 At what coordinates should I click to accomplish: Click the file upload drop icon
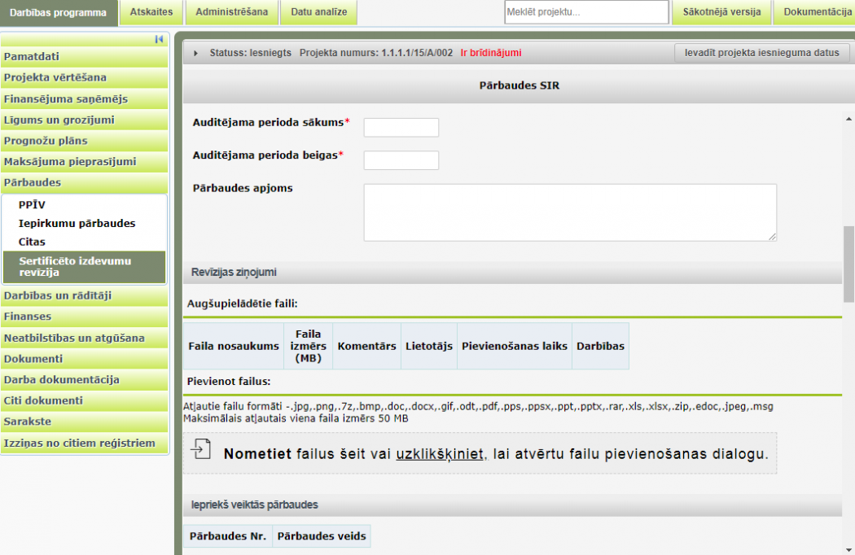[x=200, y=451]
